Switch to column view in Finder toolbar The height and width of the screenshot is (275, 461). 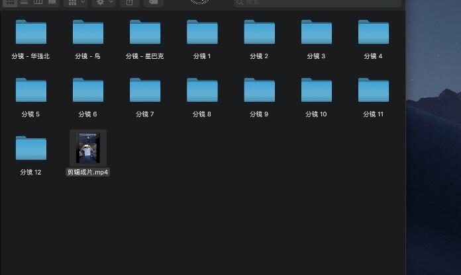38,3
